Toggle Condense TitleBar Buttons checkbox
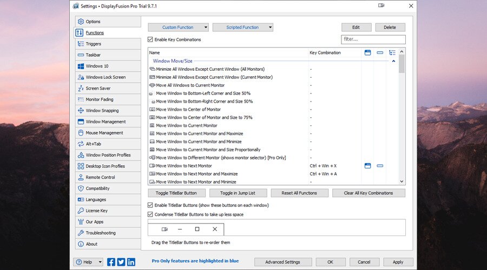 tap(150, 214)
